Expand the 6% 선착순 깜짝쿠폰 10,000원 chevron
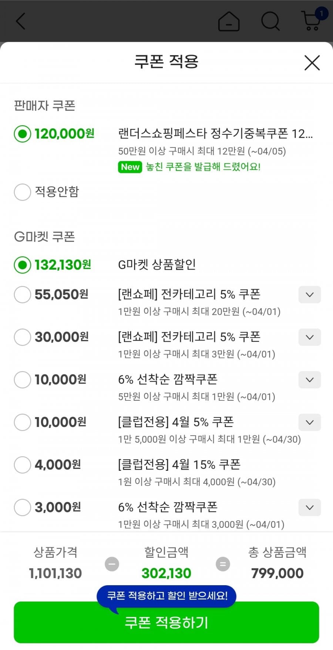333x650 pixels. [x=310, y=380]
